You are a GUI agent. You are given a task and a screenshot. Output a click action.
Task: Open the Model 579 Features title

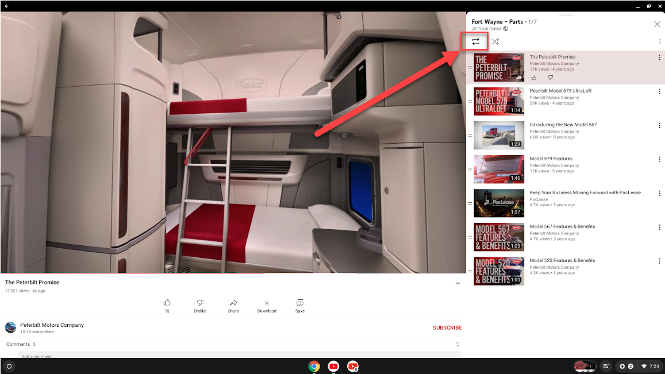[551, 159]
